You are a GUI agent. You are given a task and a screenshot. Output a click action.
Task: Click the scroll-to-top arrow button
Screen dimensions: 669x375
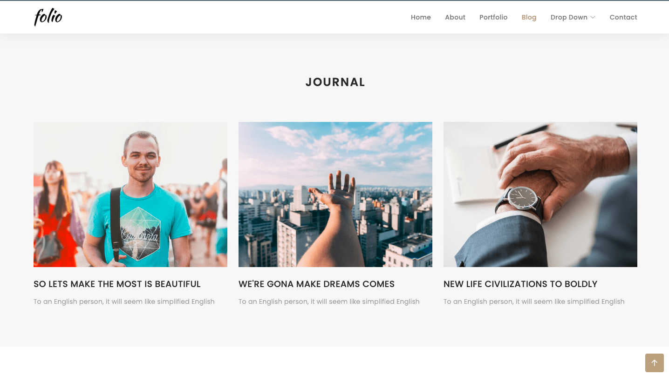pos(654,363)
